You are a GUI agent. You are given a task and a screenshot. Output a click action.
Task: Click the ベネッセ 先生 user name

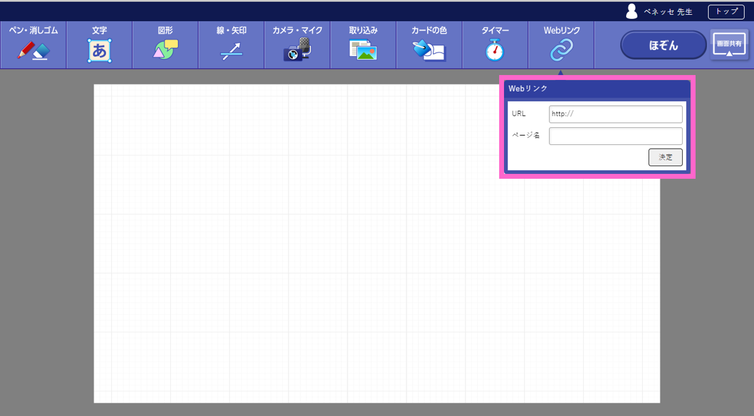(668, 12)
